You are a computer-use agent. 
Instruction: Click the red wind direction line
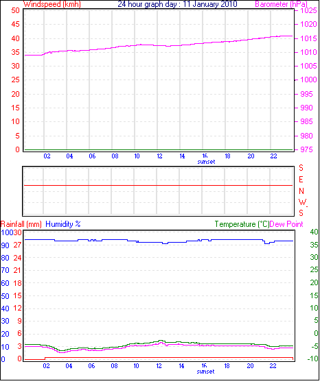[x=158, y=185]
